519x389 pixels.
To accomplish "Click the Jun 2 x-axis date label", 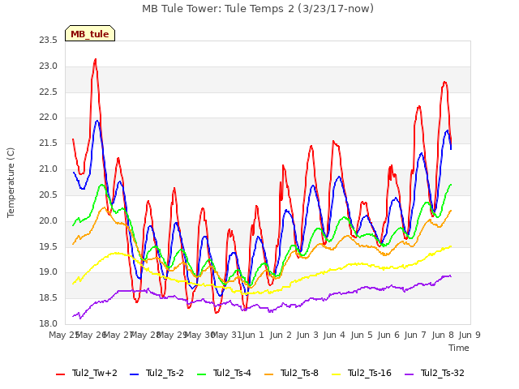I will 281,335.
